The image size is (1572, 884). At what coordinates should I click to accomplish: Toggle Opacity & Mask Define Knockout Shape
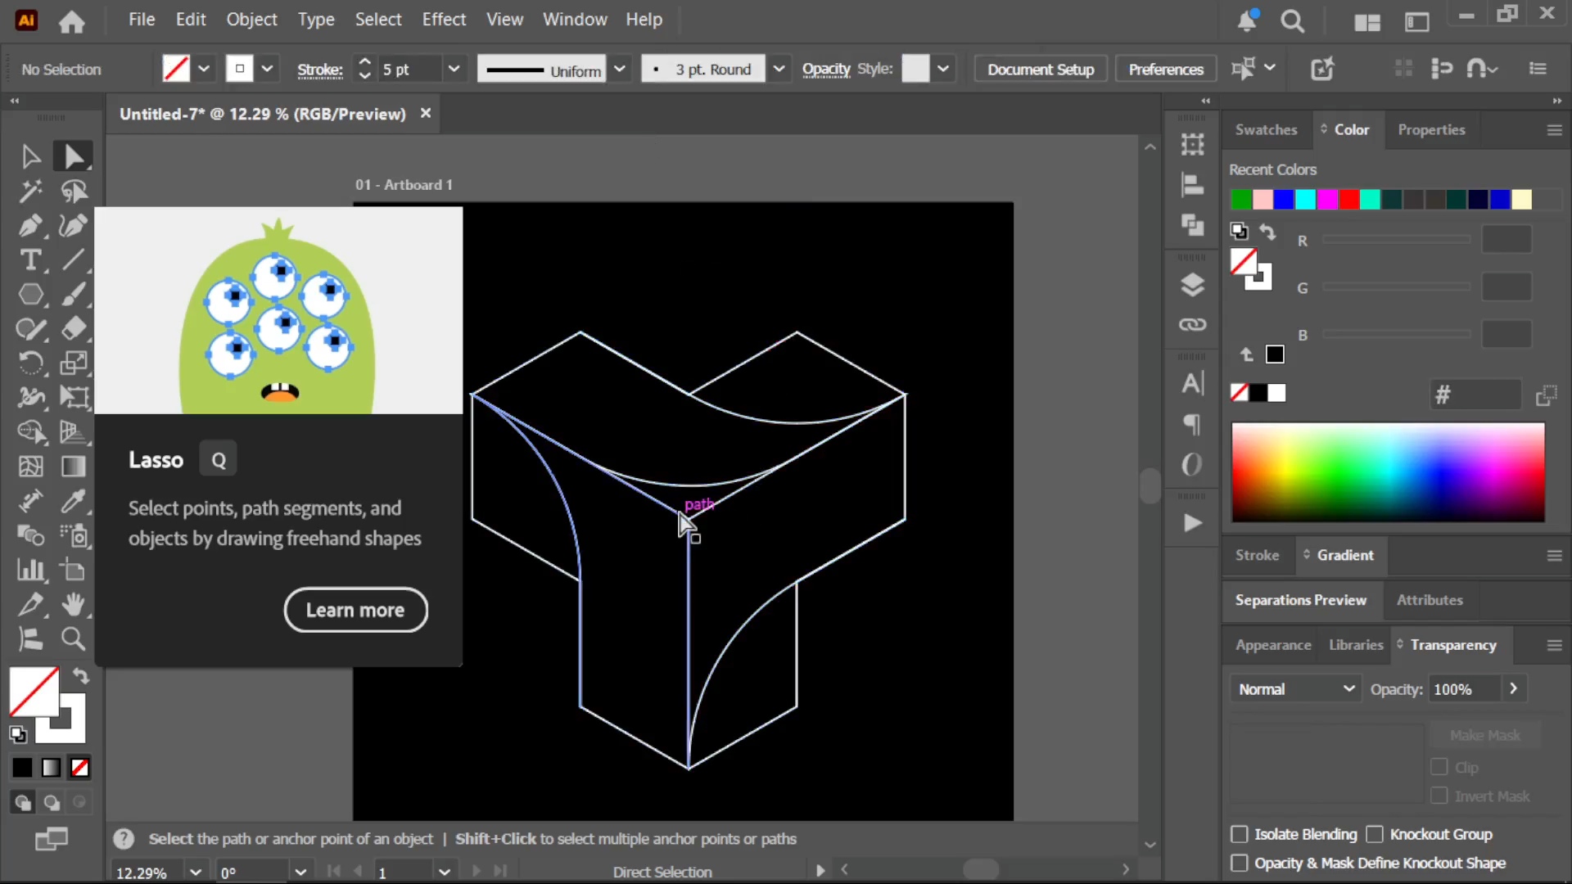coord(1240,863)
